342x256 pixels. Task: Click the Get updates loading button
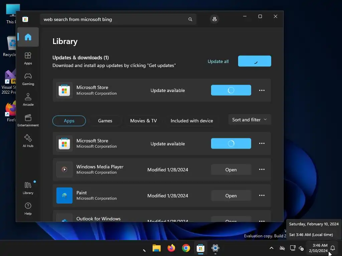click(254, 61)
